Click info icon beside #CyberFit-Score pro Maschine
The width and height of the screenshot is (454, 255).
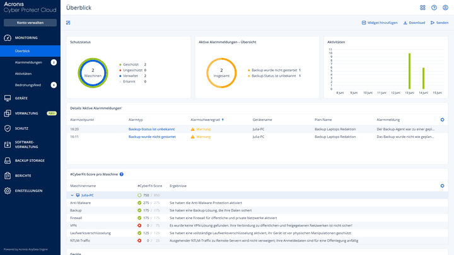[x=121, y=174]
